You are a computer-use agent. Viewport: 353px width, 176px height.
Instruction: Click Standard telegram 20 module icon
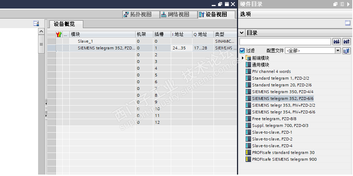248,85
